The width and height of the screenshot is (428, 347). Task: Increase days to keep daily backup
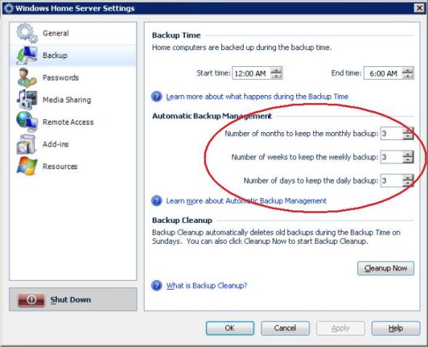tap(408, 178)
